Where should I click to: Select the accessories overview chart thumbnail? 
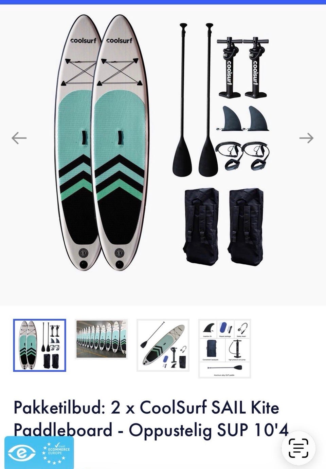click(224, 349)
